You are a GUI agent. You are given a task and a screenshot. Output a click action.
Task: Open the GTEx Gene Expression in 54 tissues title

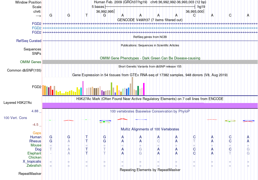tap(150, 75)
